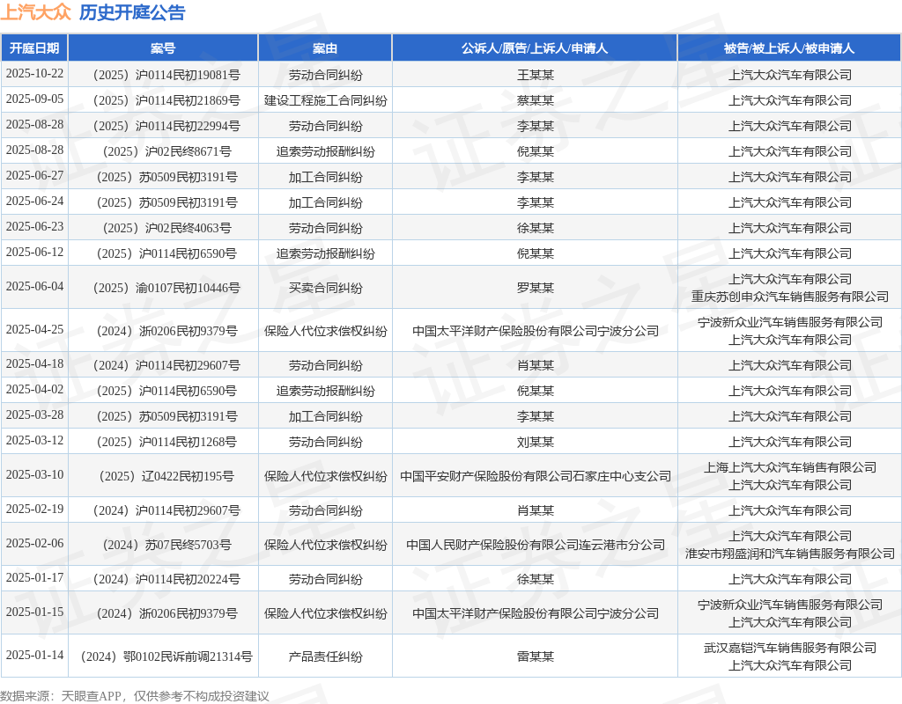The height and width of the screenshot is (704, 902).
Task: Click the 案由 column header
Action: click(x=325, y=48)
